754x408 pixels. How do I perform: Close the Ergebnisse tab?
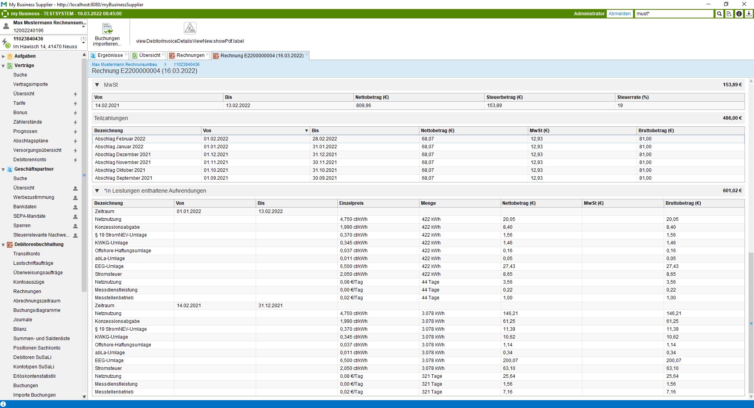[126, 55]
